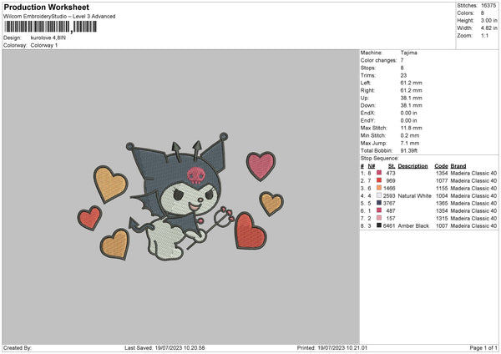The image size is (501, 354).
Task: Click the 'Left:' 61.2 mm value
Action: (411, 83)
